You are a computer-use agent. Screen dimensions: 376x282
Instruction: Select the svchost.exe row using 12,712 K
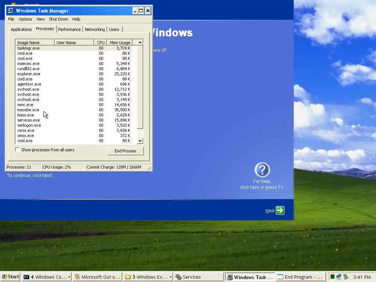click(74, 90)
